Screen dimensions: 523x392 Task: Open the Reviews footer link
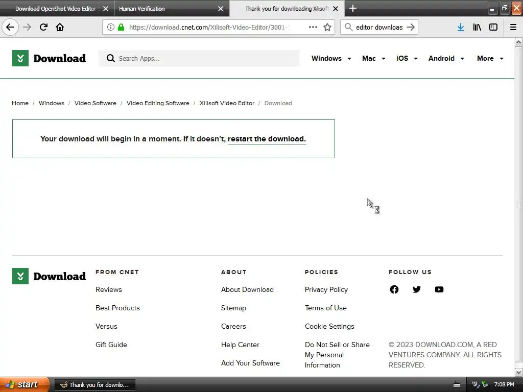(109, 290)
